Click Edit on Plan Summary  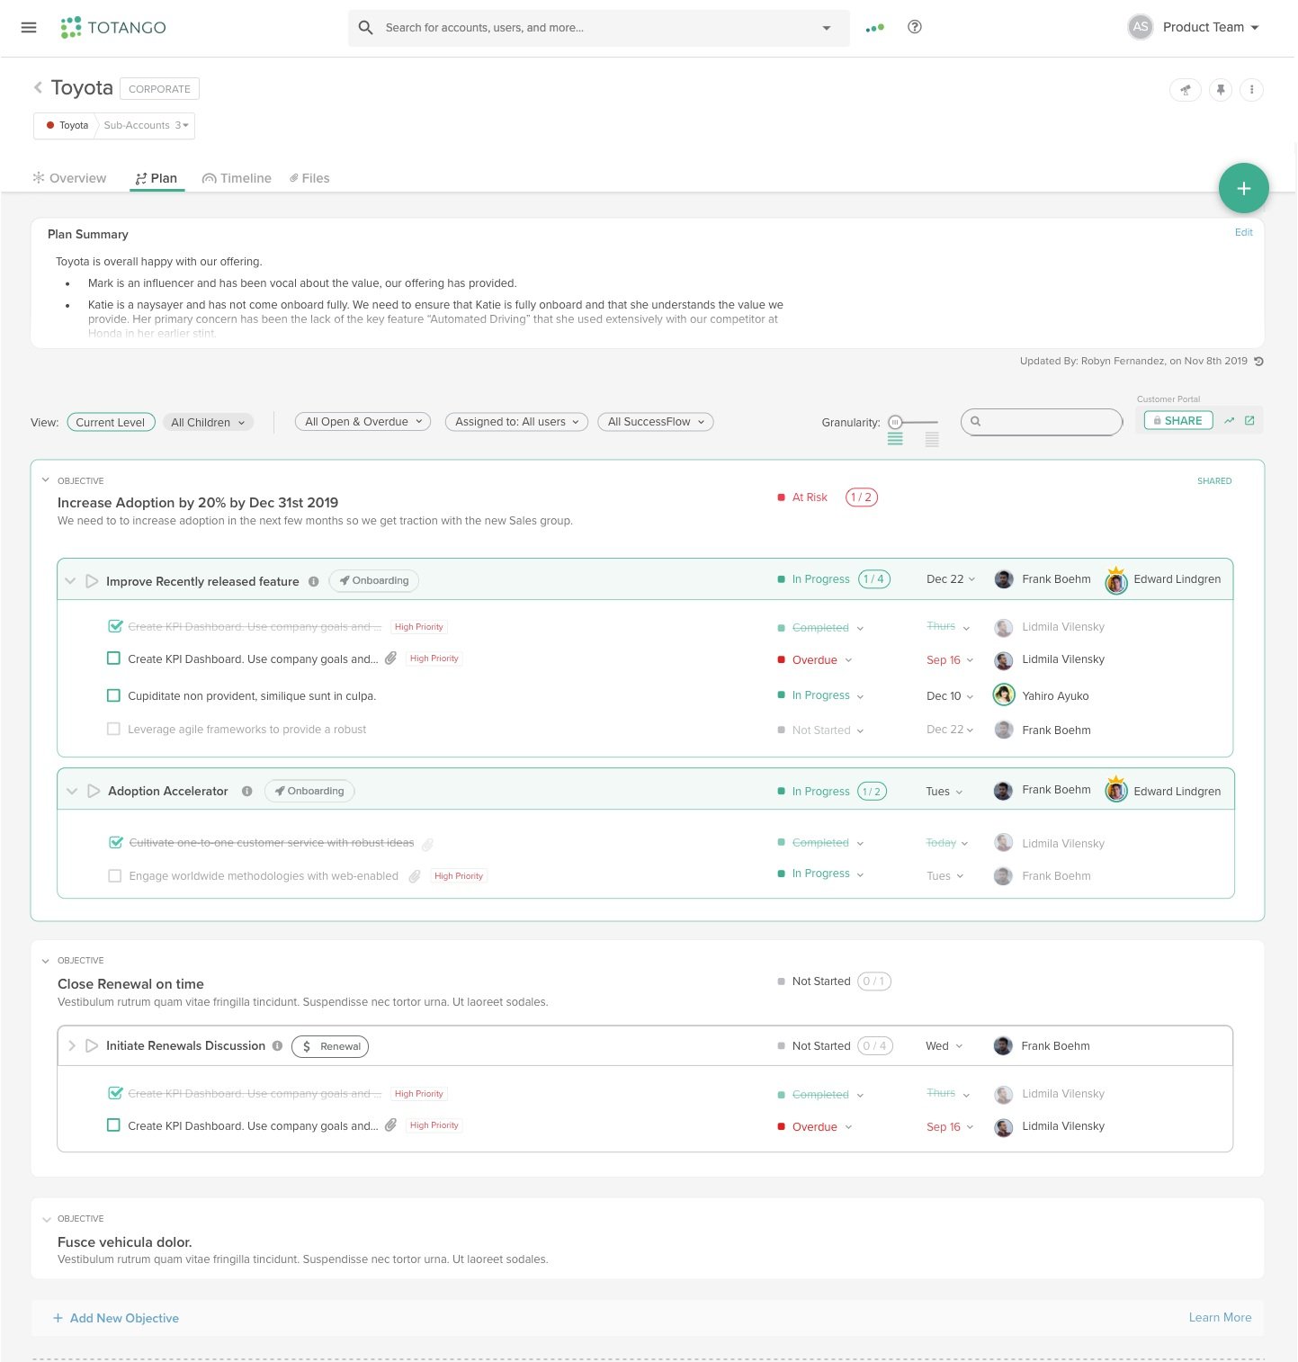[x=1243, y=232]
